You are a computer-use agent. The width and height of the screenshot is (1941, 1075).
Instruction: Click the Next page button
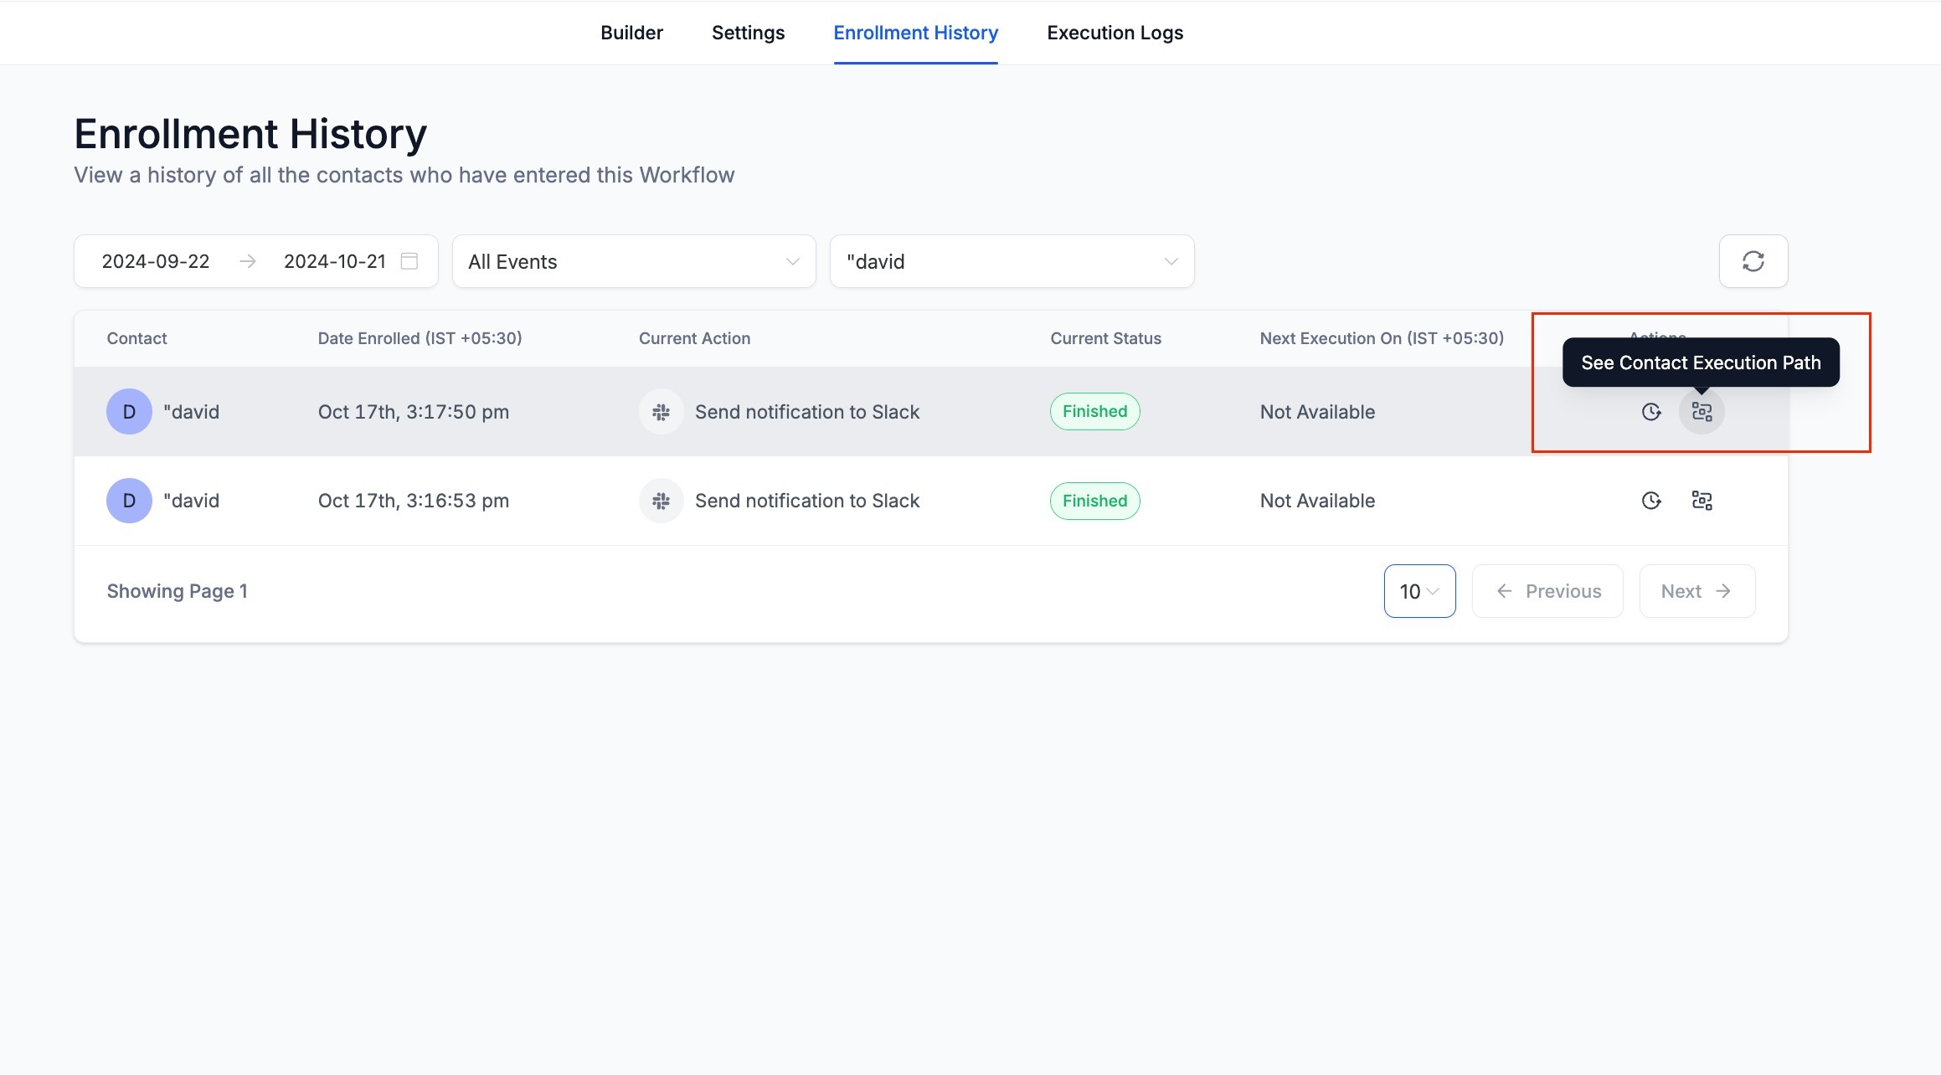(1696, 591)
